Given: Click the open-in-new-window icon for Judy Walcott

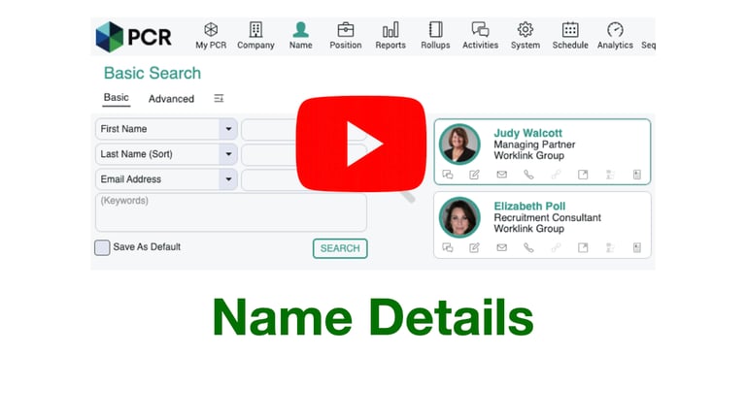Looking at the screenshot, I should pos(583,175).
